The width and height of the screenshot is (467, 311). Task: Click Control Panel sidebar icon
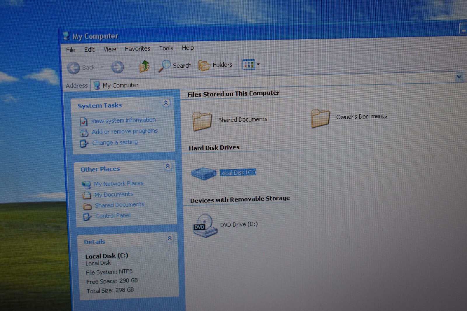pyautogui.click(x=87, y=217)
